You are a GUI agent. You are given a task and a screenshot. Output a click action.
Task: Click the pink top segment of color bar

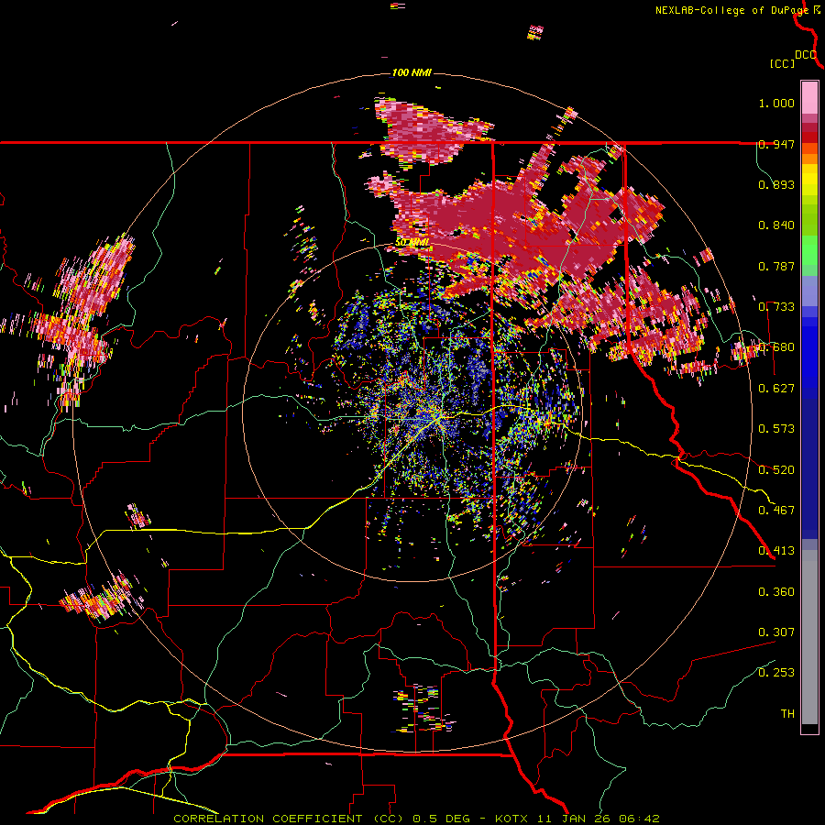[x=809, y=97]
